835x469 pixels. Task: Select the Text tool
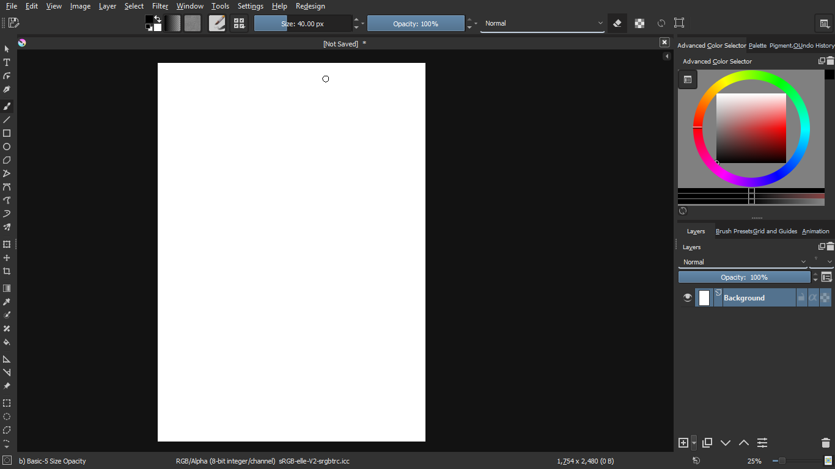pos(7,62)
